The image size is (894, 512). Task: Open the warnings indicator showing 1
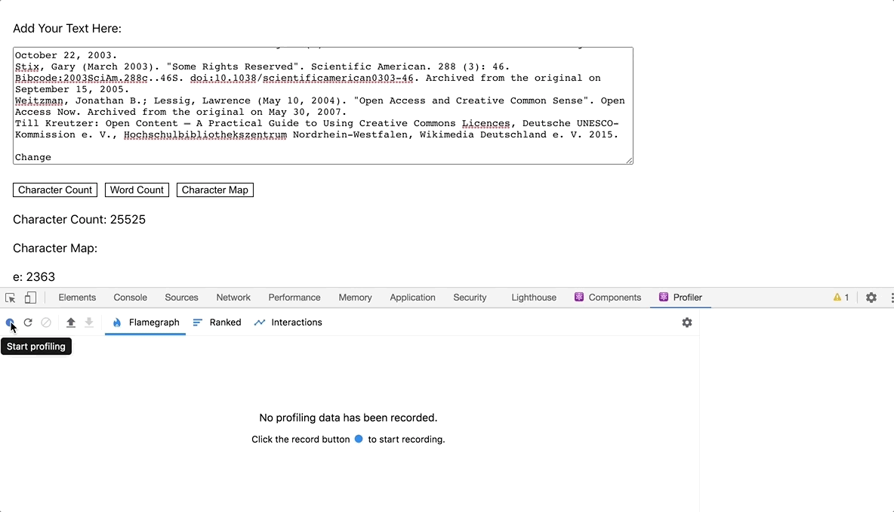tap(841, 298)
